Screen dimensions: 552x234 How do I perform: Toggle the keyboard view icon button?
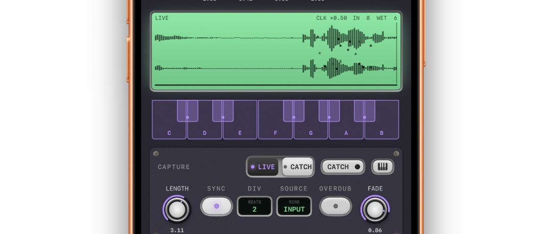pyautogui.click(x=383, y=167)
